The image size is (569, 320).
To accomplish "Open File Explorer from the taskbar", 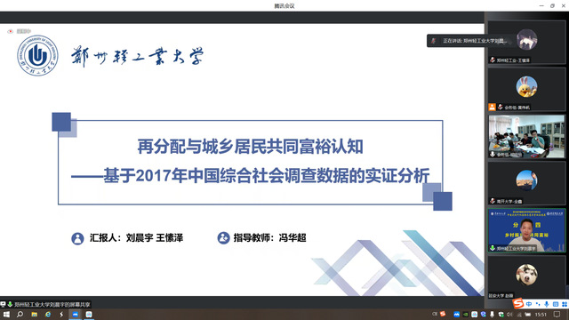I will (x=34, y=314).
